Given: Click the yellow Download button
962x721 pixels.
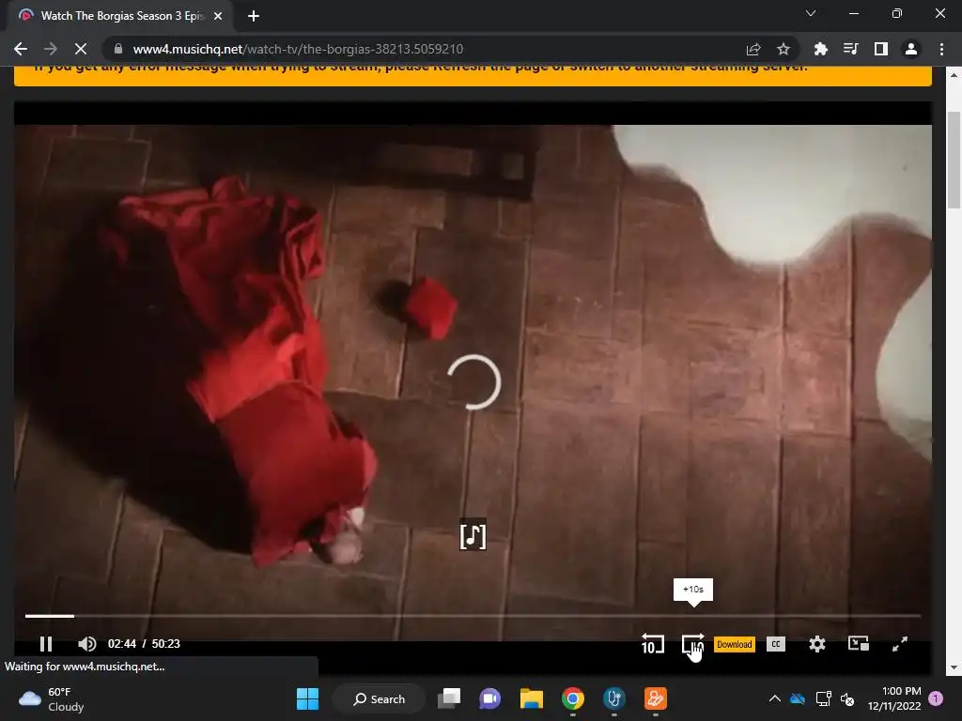Looking at the screenshot, I should pyautogui.click(x=735, y=644).
